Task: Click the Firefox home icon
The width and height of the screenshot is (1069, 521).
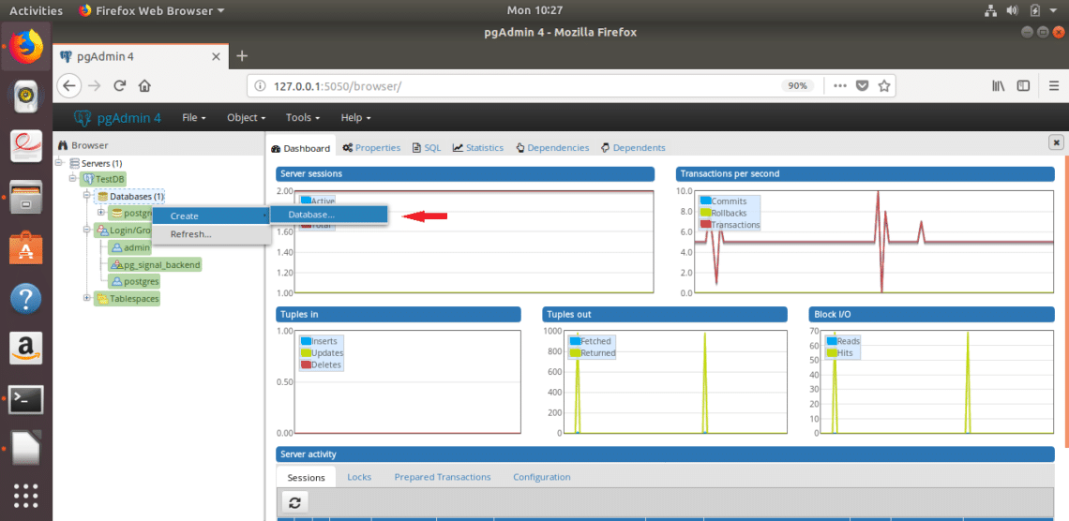Action: pyautogui.click(x=144, y=85)
